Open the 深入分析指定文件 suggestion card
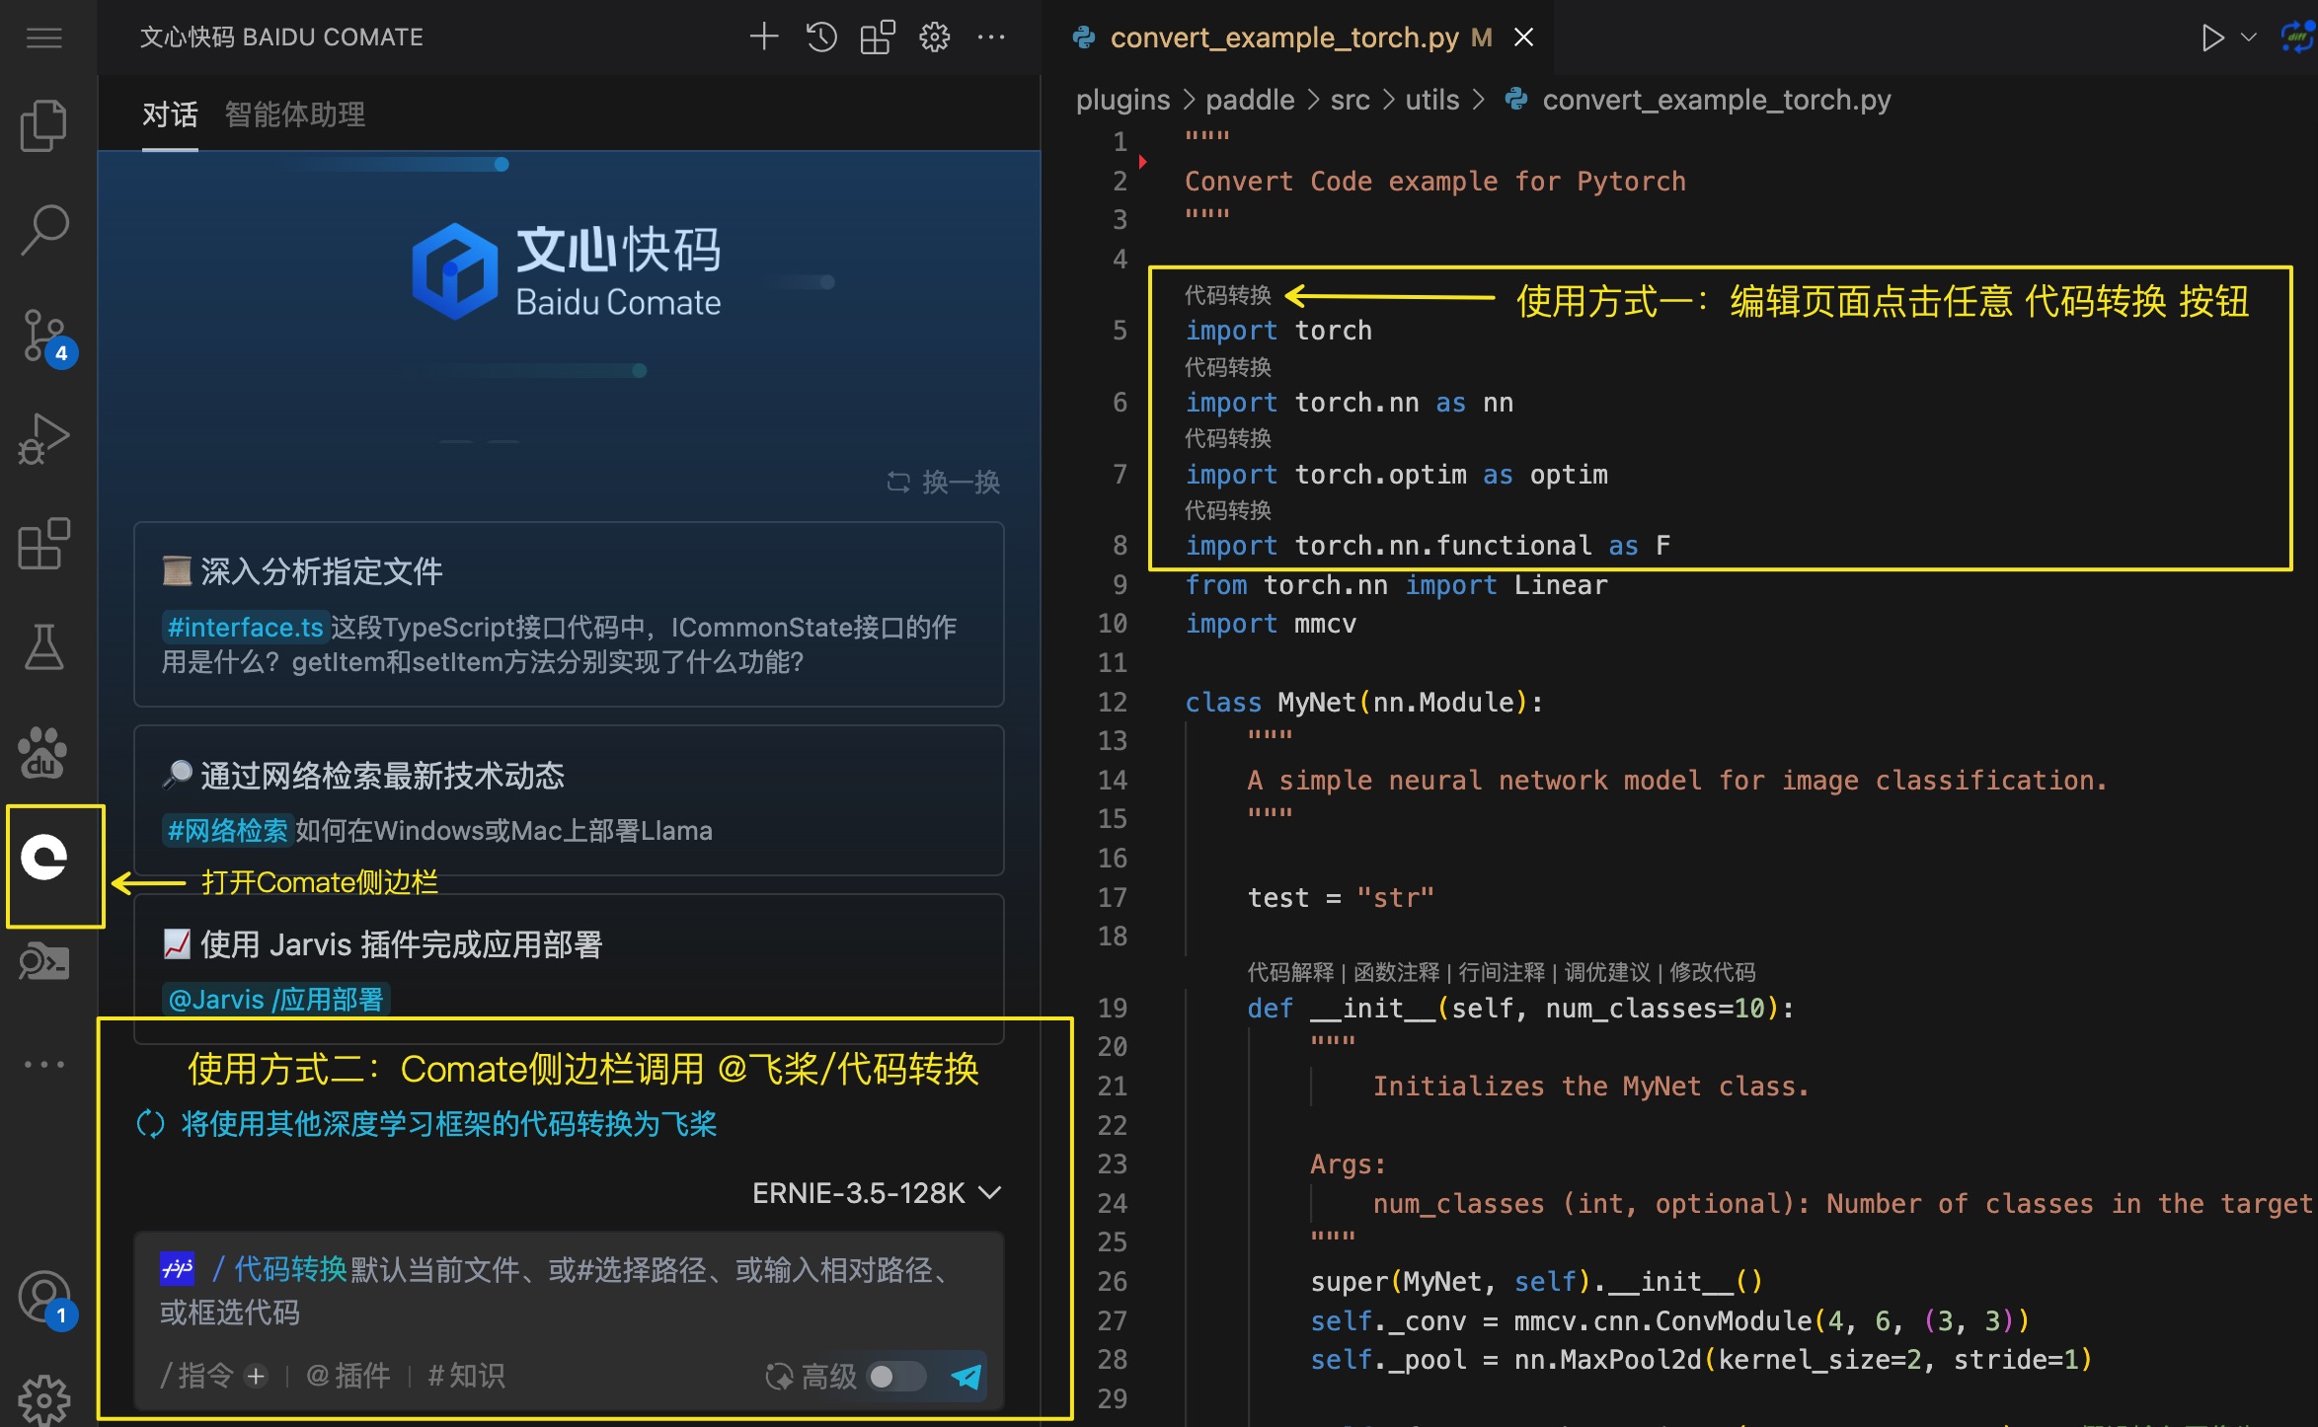 tap(569, 614)
